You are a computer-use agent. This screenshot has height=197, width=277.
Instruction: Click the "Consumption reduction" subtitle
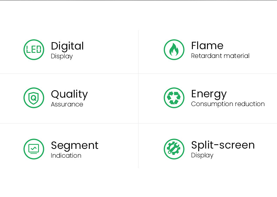[228, 104]
